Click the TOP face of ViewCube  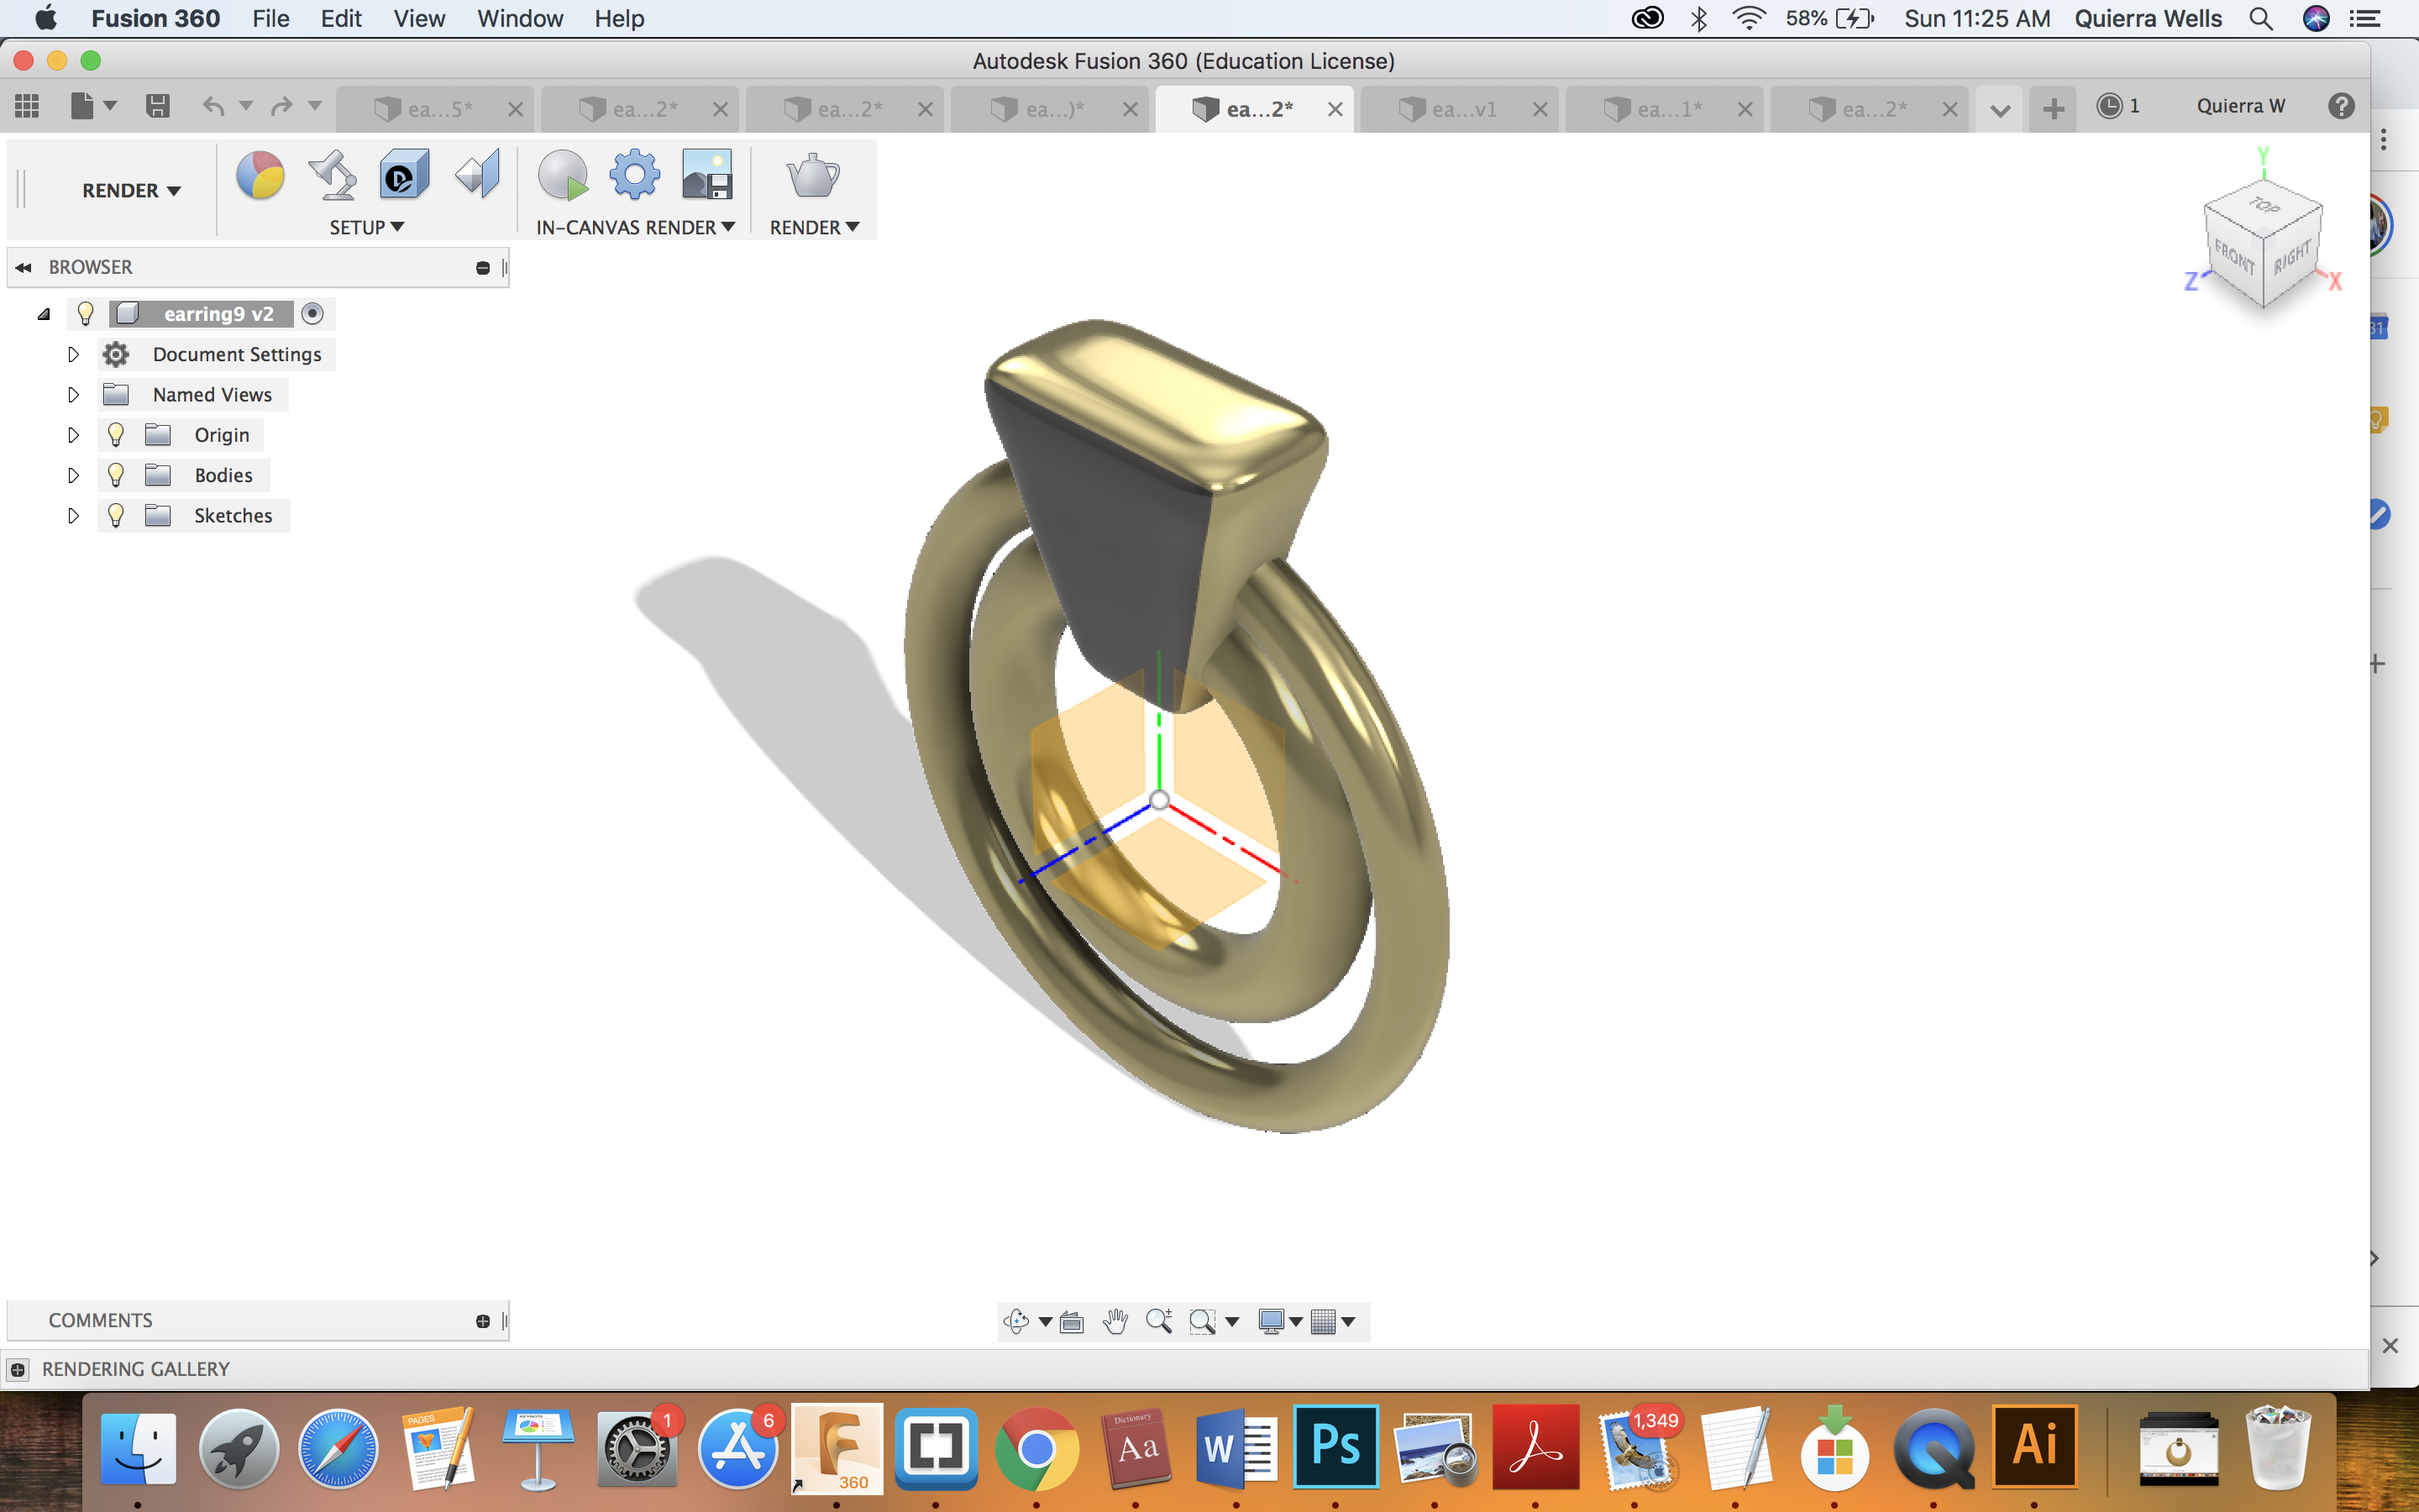pyautogui.click(x=2263, y=205)
